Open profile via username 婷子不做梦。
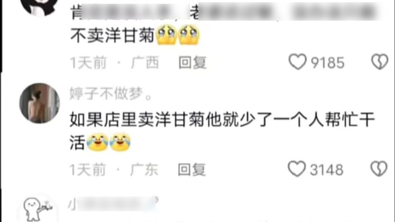395x222 pixels. [x=111, y=94]
